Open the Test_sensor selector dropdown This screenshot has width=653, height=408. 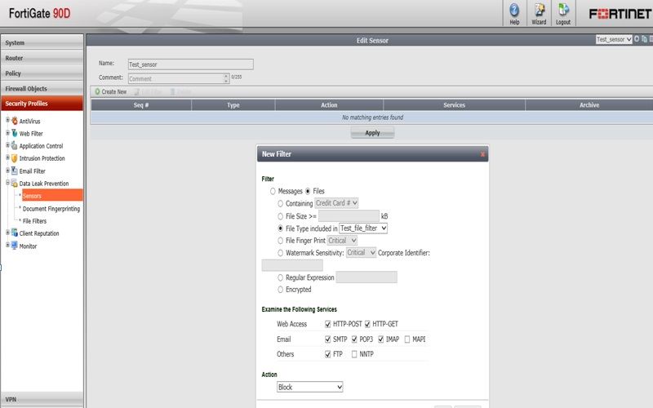coord(614,39)
